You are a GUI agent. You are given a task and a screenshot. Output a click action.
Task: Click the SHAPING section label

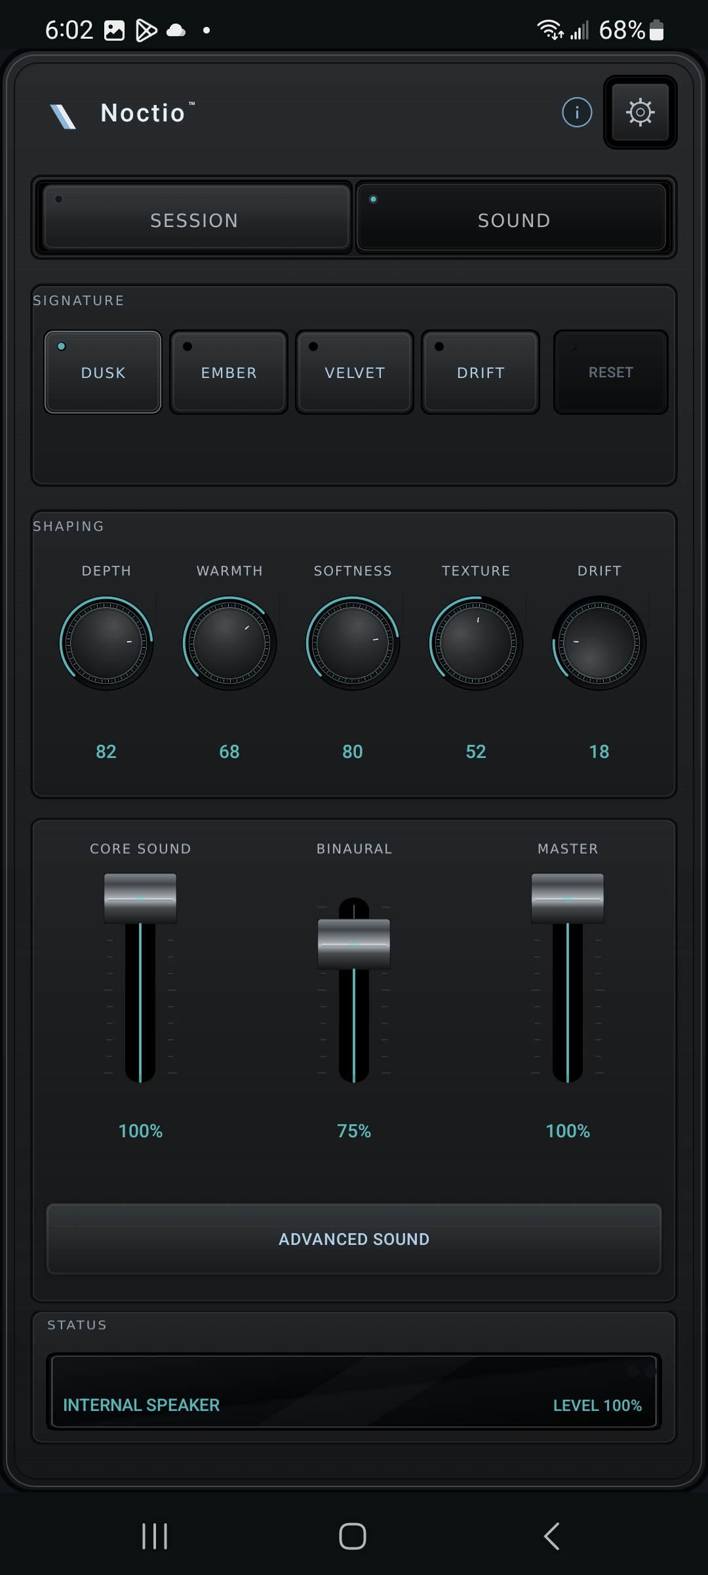coord(69,526)
